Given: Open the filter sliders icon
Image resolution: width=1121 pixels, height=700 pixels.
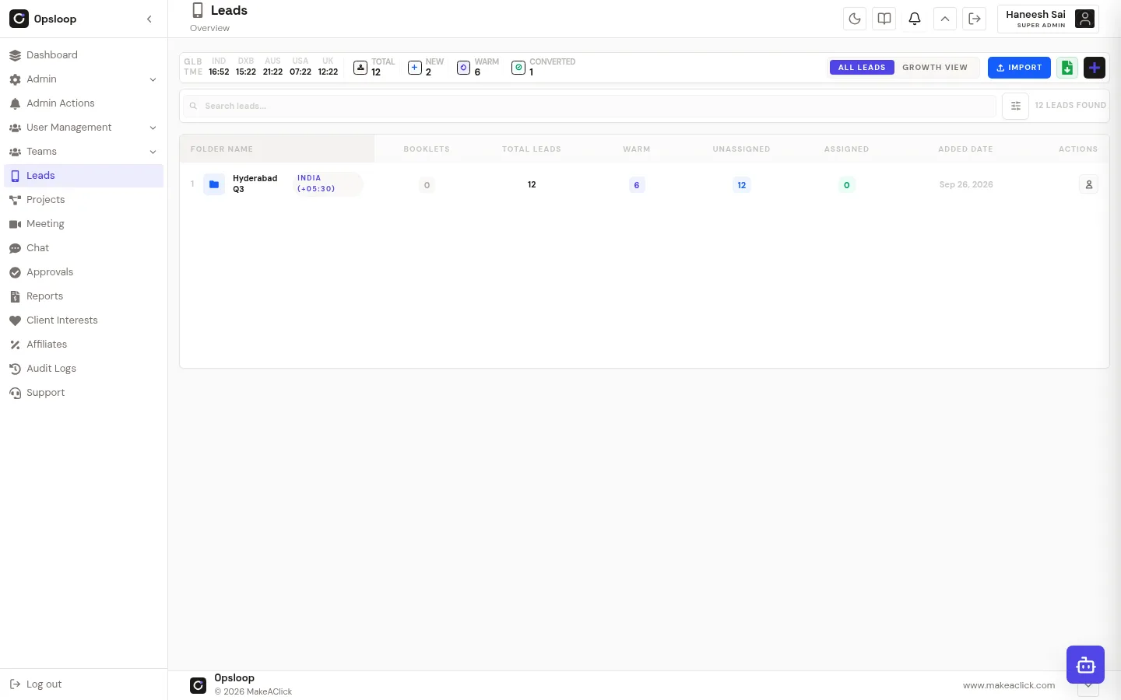Looking at the screenshot, I should coord(1016,106).
